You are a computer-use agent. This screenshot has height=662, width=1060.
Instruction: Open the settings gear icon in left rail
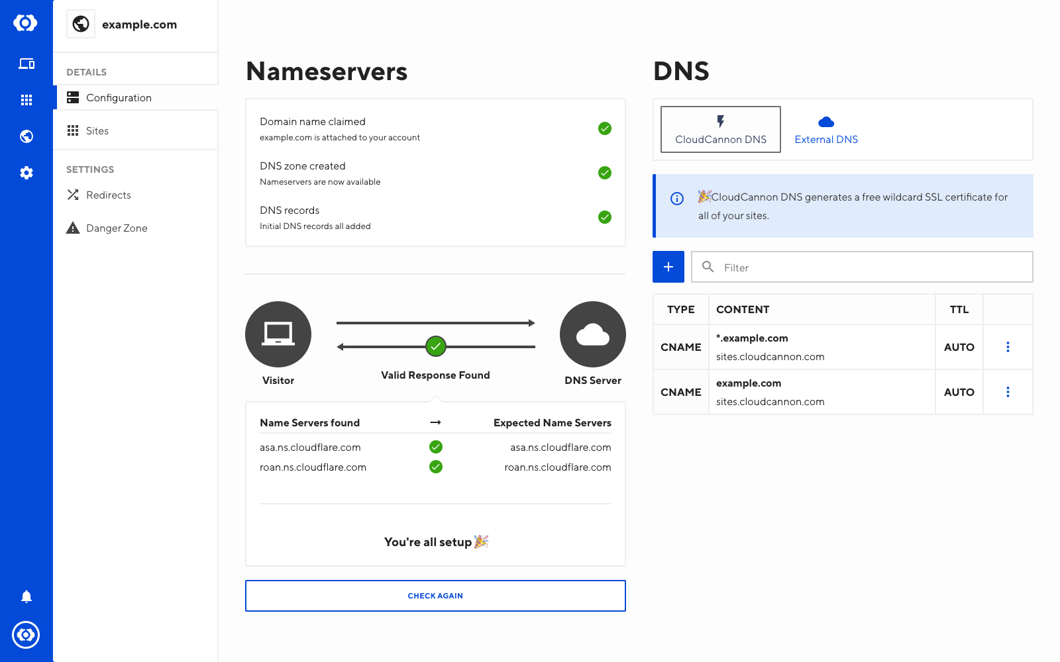click(26, 173)
